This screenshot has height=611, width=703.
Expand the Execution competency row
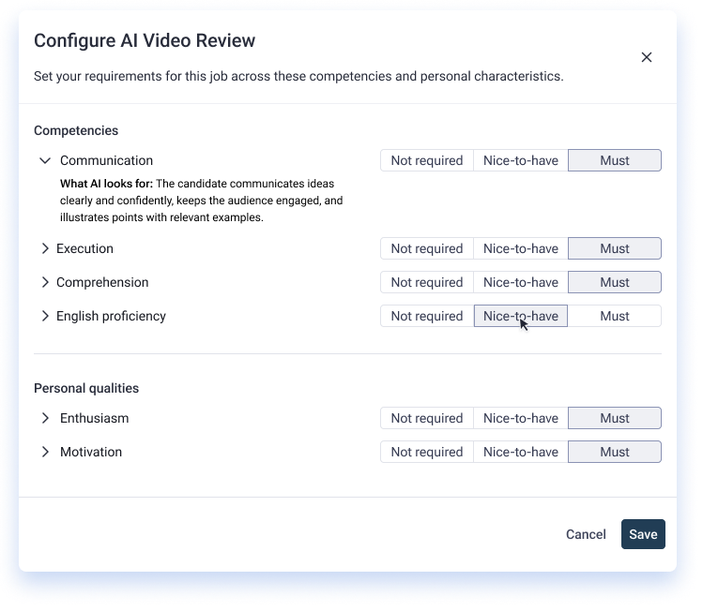(45, 248)
